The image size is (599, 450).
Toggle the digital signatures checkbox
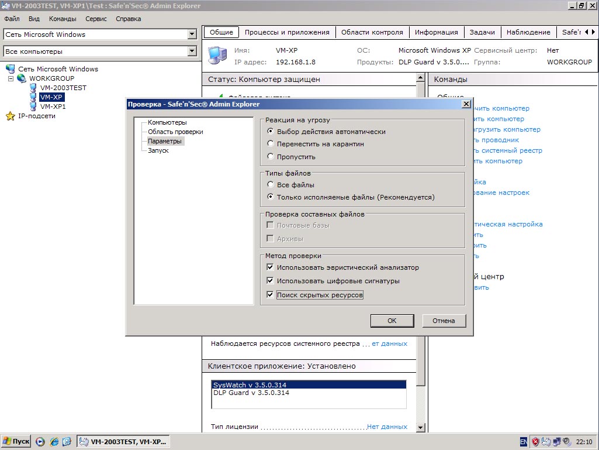270,280
